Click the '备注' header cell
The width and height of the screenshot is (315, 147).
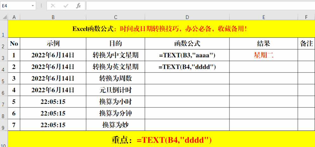[306, 44]
